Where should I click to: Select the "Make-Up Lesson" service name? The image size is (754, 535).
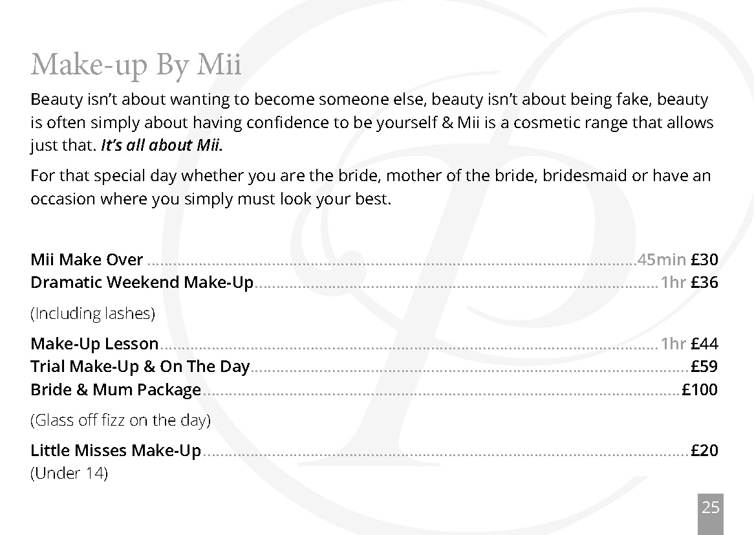click(x=94, y=344)
